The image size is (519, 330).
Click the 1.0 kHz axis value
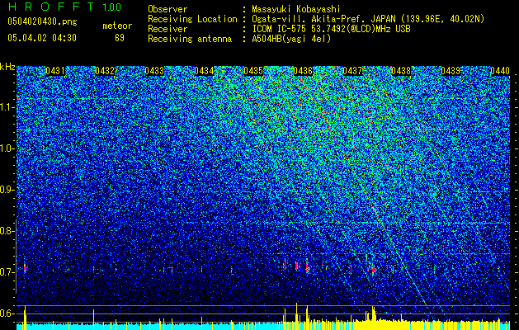tap(7, 148)
